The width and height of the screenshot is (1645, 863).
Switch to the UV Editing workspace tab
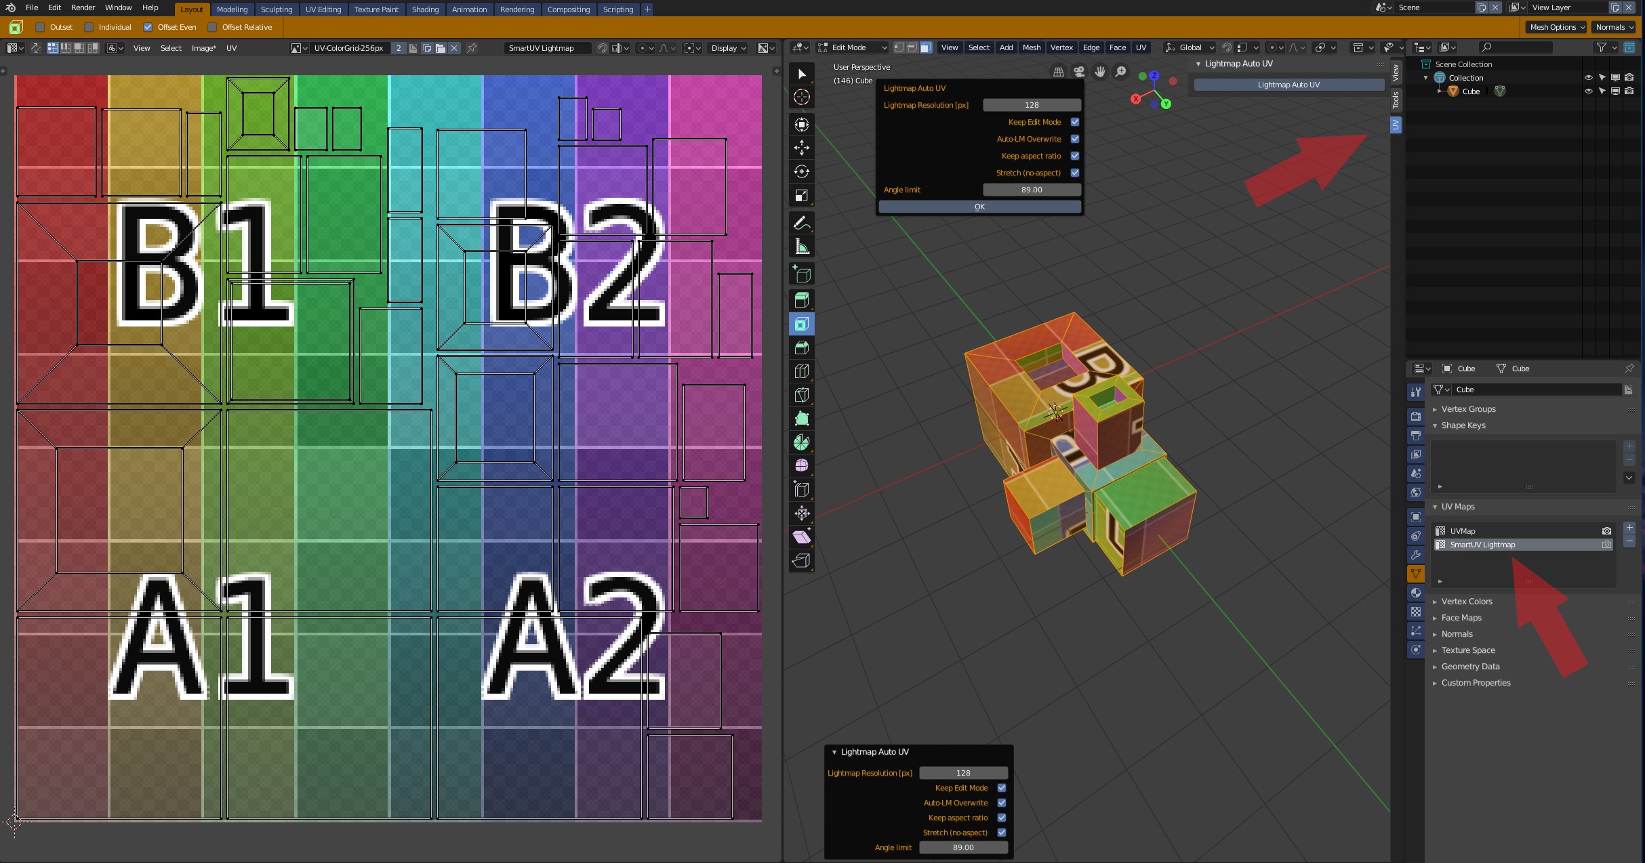tap(323, 9)
